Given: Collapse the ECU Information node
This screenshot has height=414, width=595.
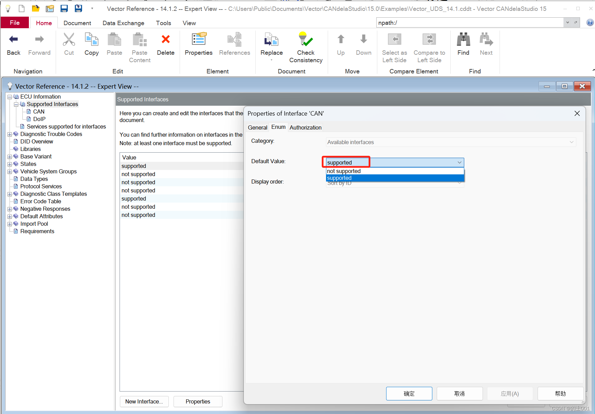Looking at the screenshot, I should tap(10, 97).
